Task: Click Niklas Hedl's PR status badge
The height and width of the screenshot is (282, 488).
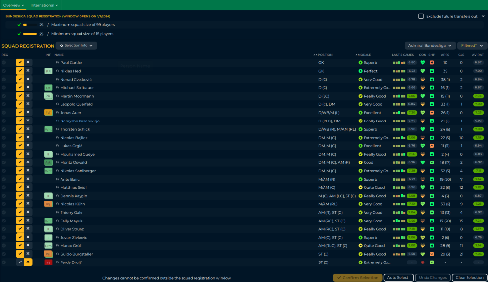Action: [x=48, y=71]
